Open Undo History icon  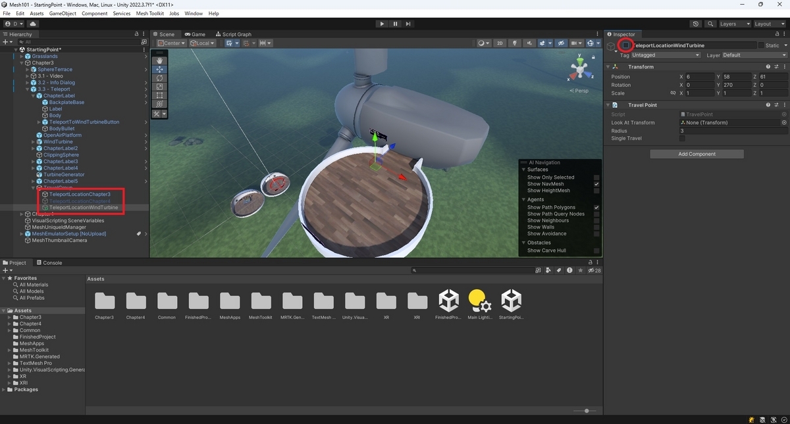point(697,24)
